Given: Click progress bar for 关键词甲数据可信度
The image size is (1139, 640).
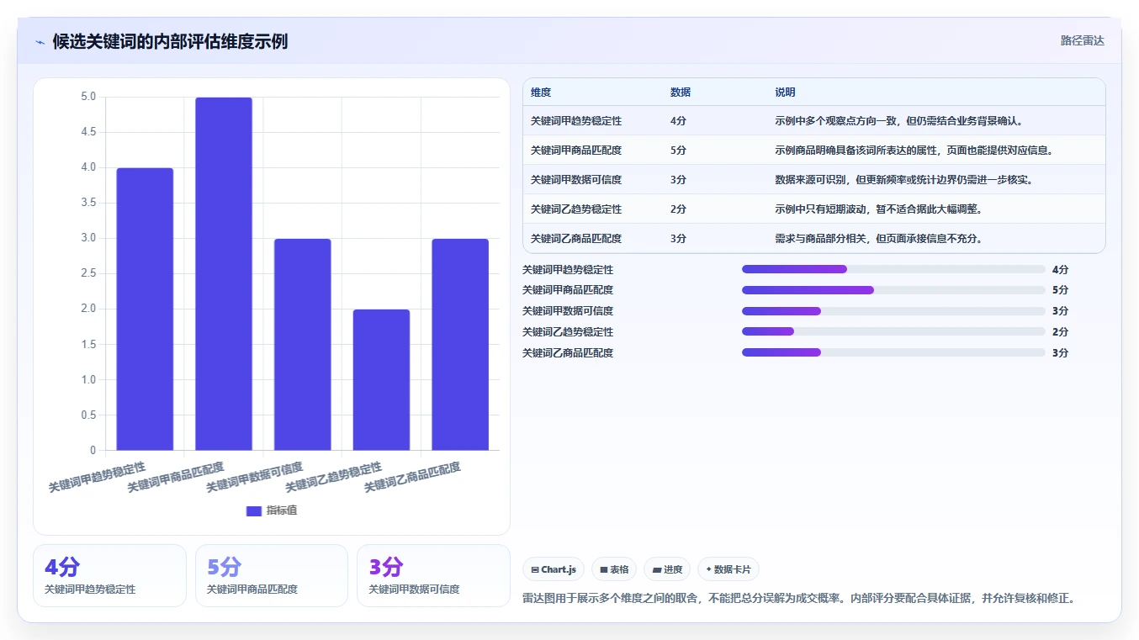Looking at the screenshot, I should pos(893,311).
